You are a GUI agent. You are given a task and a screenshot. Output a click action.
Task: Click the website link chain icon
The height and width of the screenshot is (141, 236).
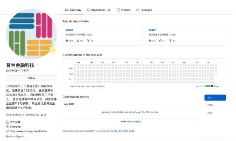click(7, 131)
